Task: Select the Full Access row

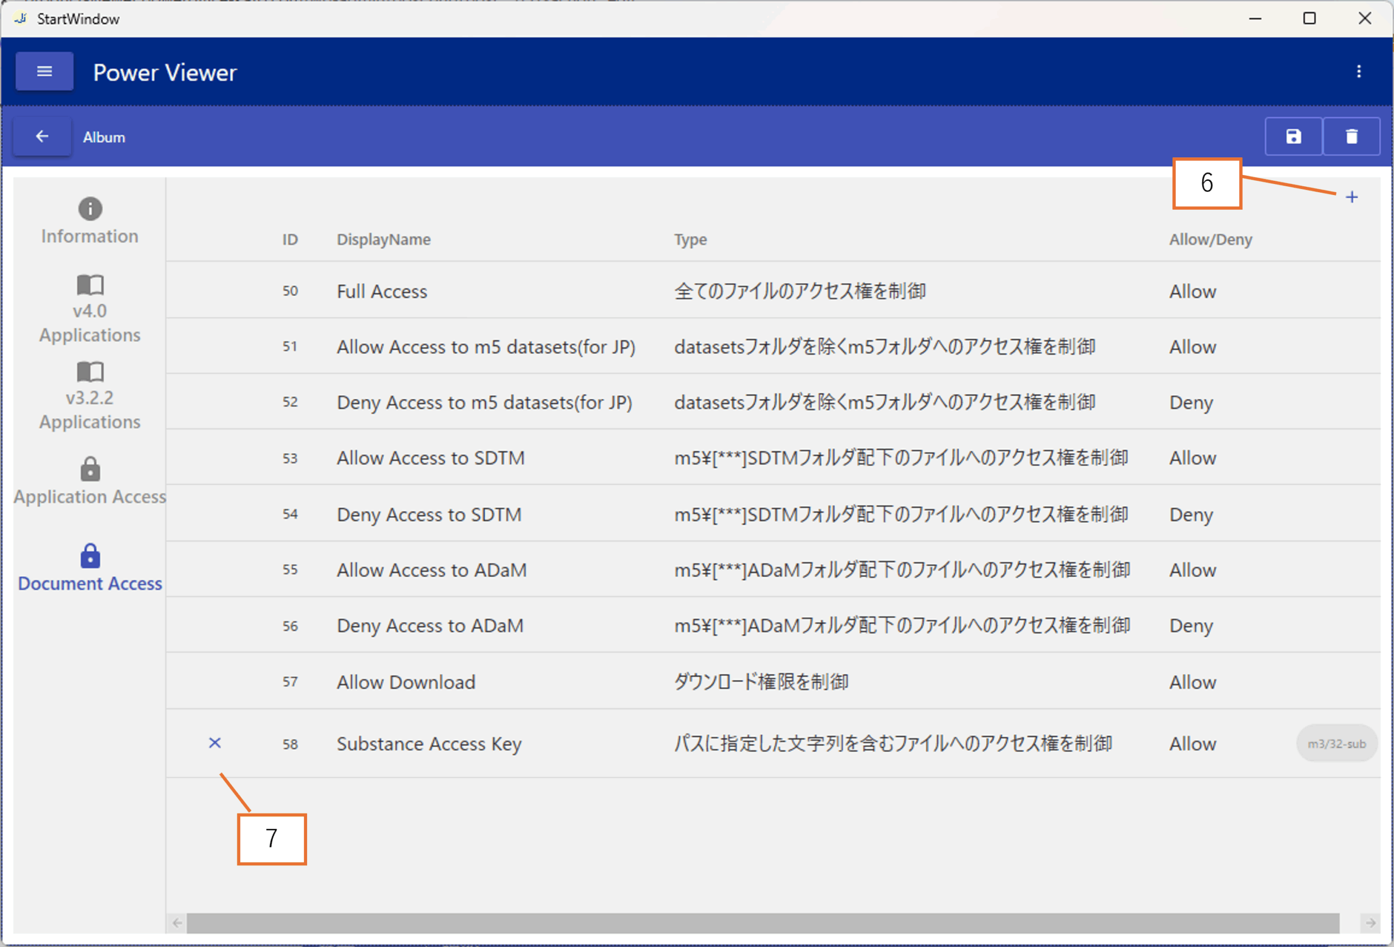Action: [382, 291]
